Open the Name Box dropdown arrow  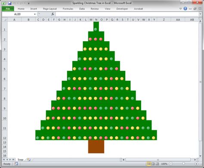pyautogui.click(x=35, y=14)
